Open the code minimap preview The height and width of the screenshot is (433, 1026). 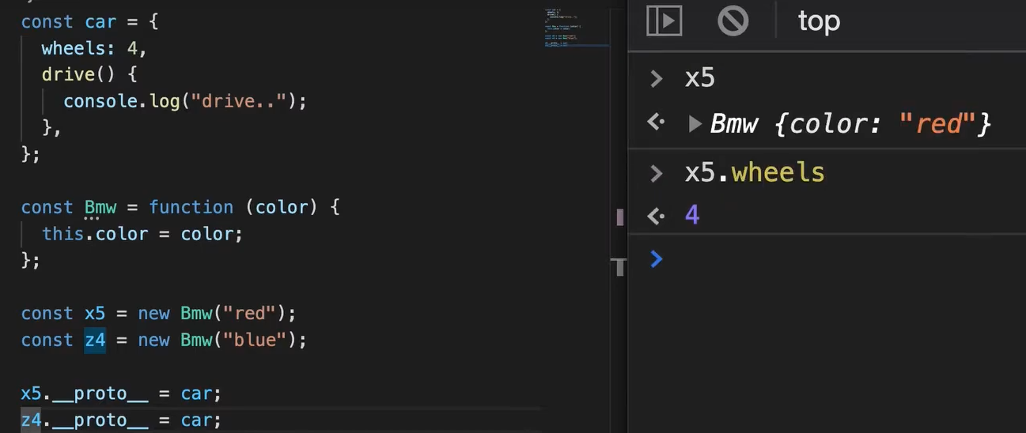click(576, 28)
